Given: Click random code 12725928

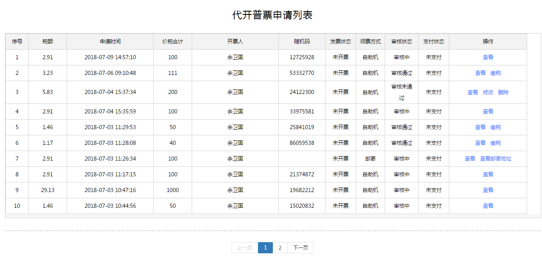Looking at the screenshot, I should [302, 57].
